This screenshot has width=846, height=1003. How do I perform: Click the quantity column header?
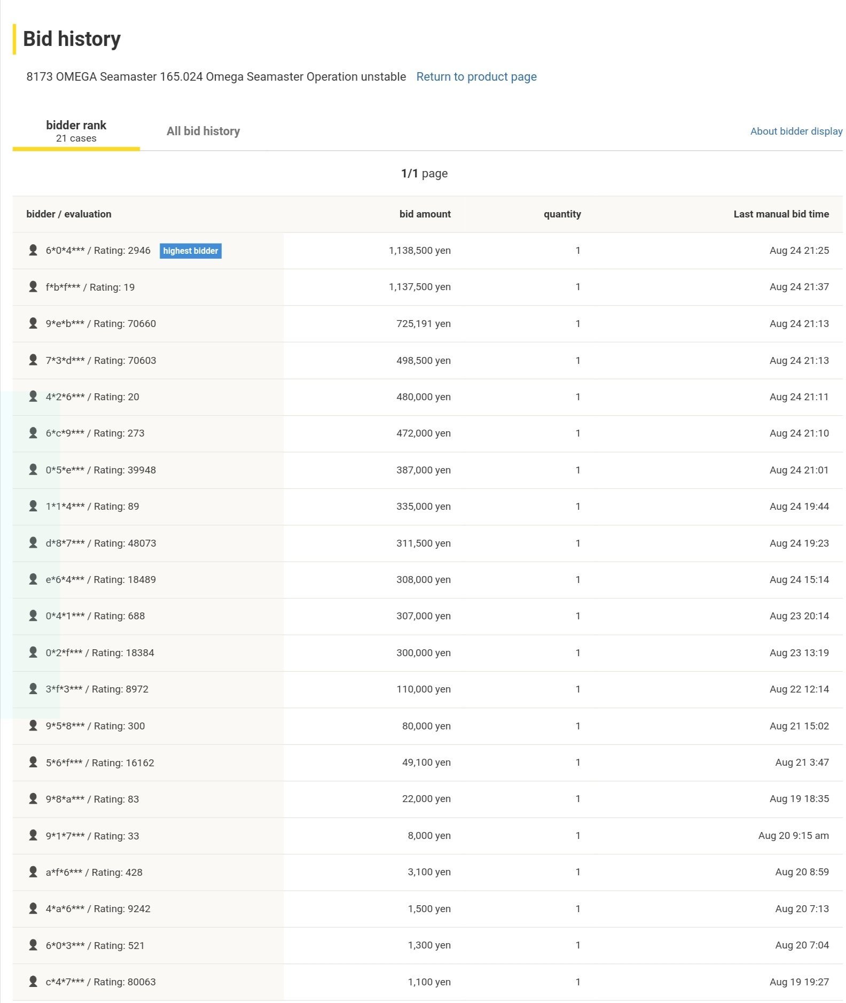point(562,214)
